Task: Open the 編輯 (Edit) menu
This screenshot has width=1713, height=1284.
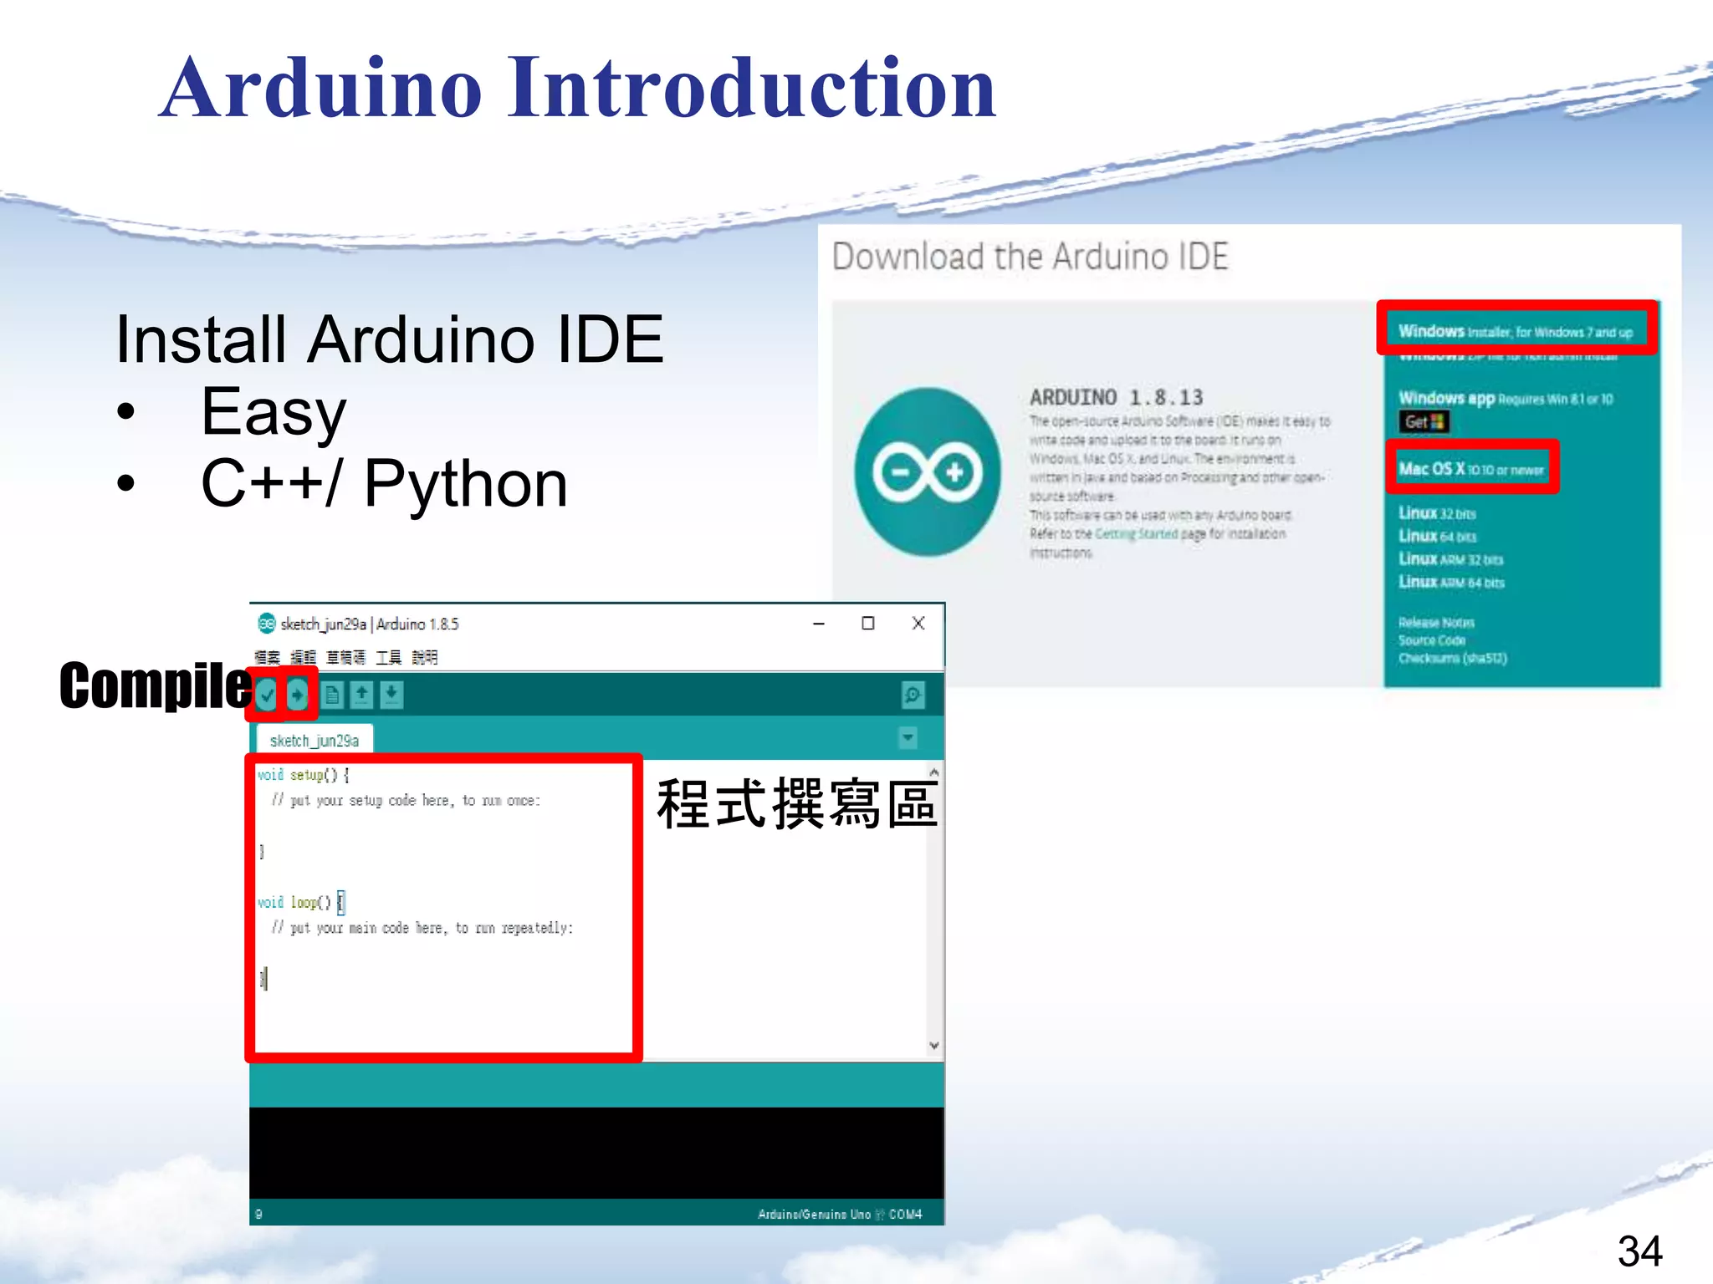Action: (303, 657)
